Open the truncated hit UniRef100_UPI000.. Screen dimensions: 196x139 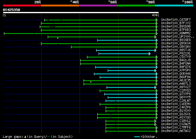tap(178, 37)
